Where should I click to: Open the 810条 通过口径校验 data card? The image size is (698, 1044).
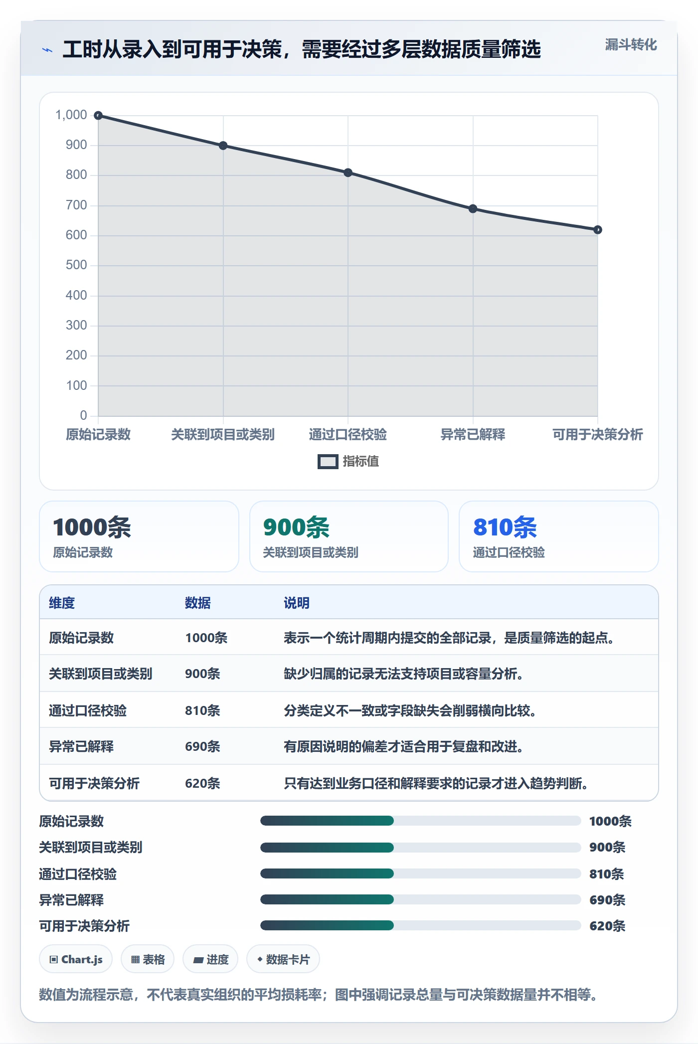[x=559, y=536]
